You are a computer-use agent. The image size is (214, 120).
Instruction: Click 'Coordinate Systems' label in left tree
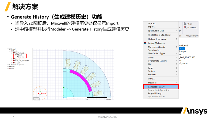coord(17,65)
